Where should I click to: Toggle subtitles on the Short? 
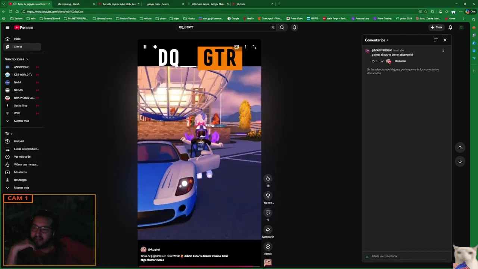point(236,47)
